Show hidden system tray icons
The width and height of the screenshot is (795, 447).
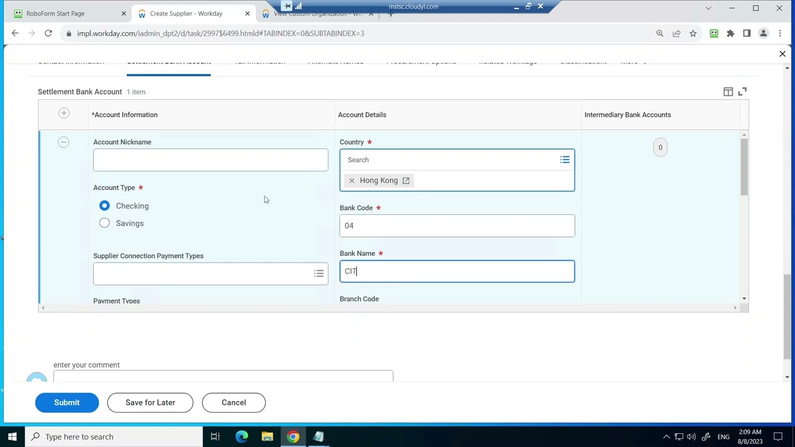(666, 436)
